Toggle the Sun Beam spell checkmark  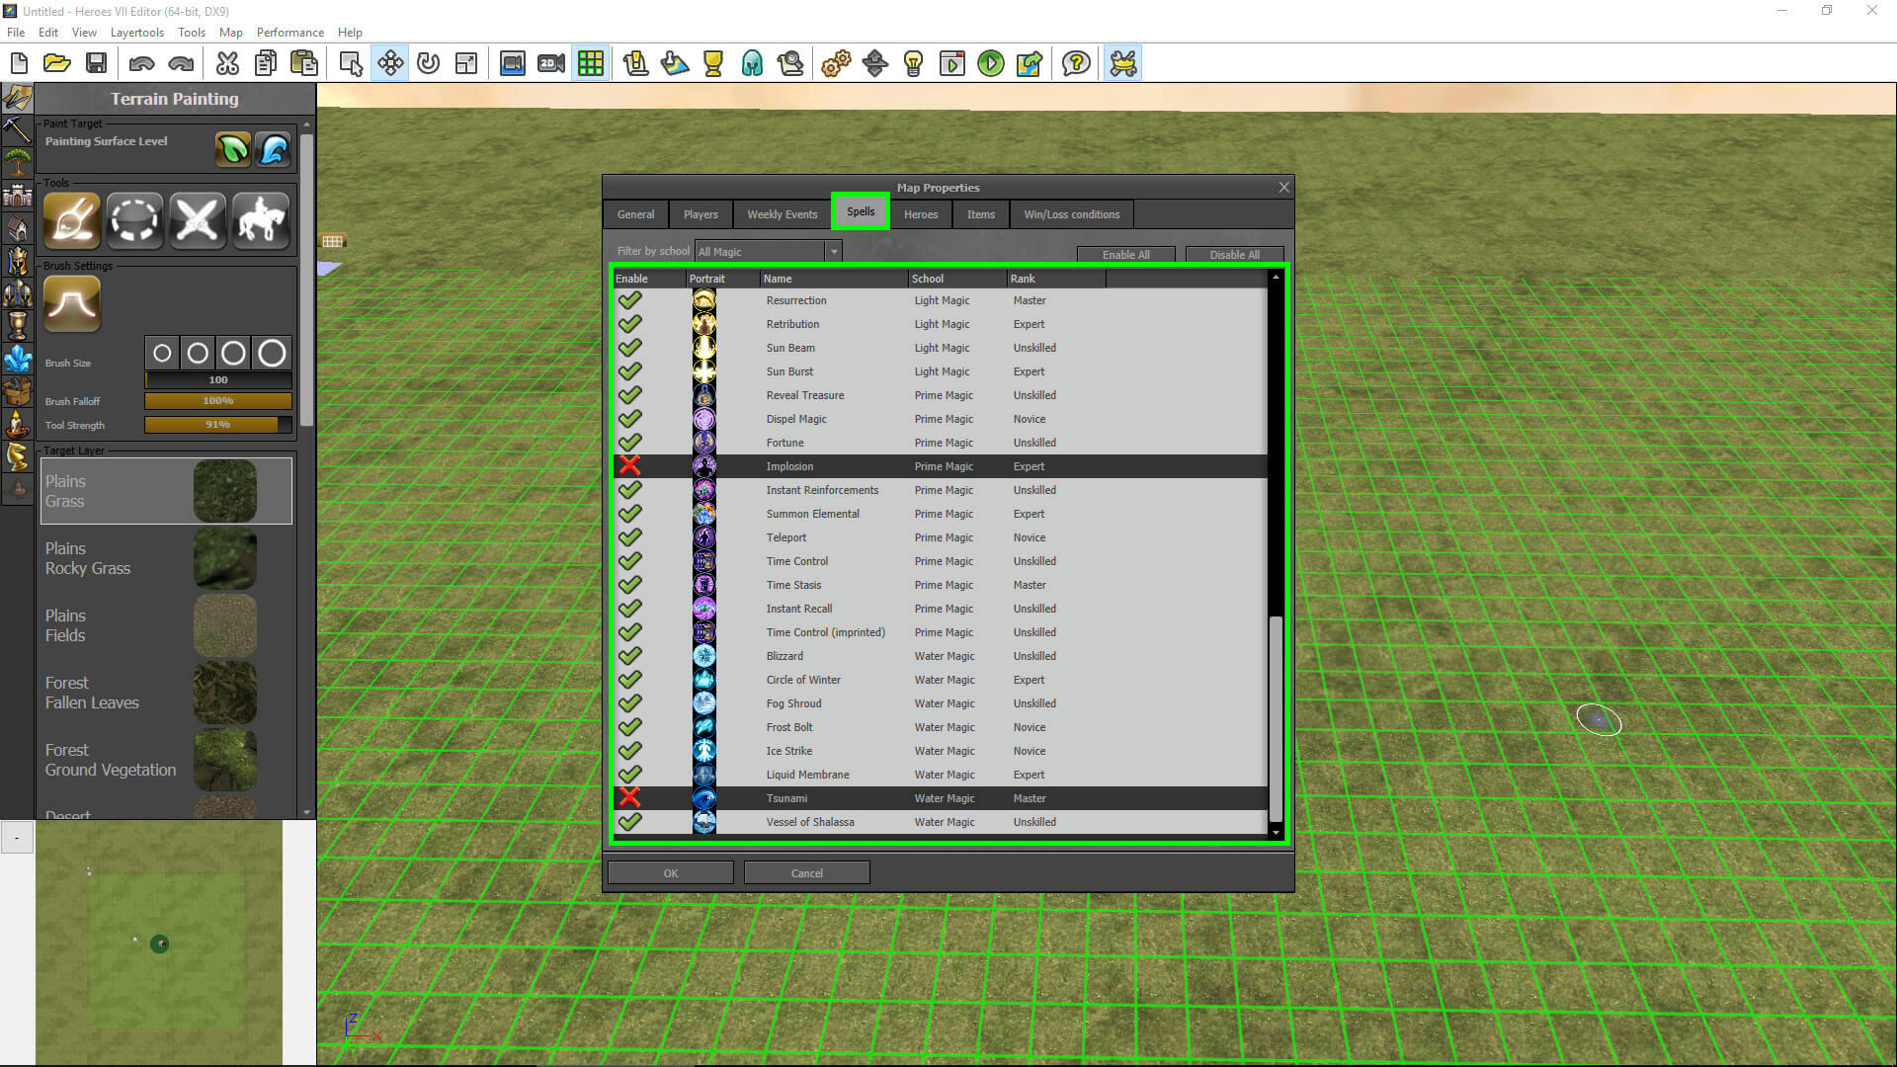pos(629,348)
